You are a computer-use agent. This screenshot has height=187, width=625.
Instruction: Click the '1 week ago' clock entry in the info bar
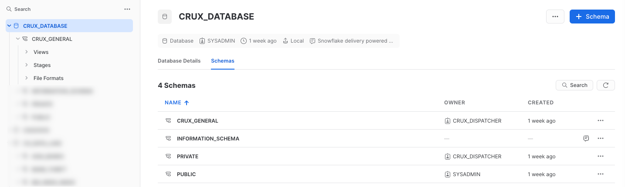(259, 41)
